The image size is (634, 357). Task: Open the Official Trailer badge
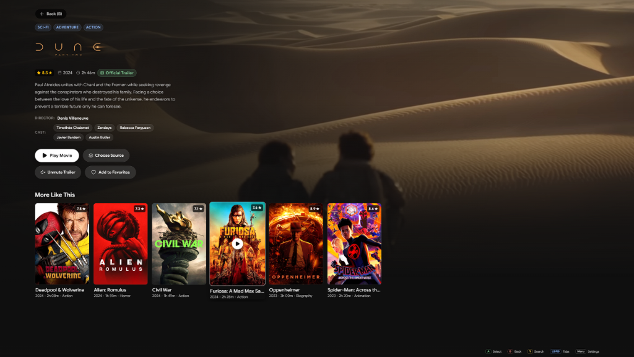pyautogui.click(x=117, y=73)
